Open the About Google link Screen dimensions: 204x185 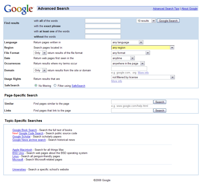coord(190,9)
